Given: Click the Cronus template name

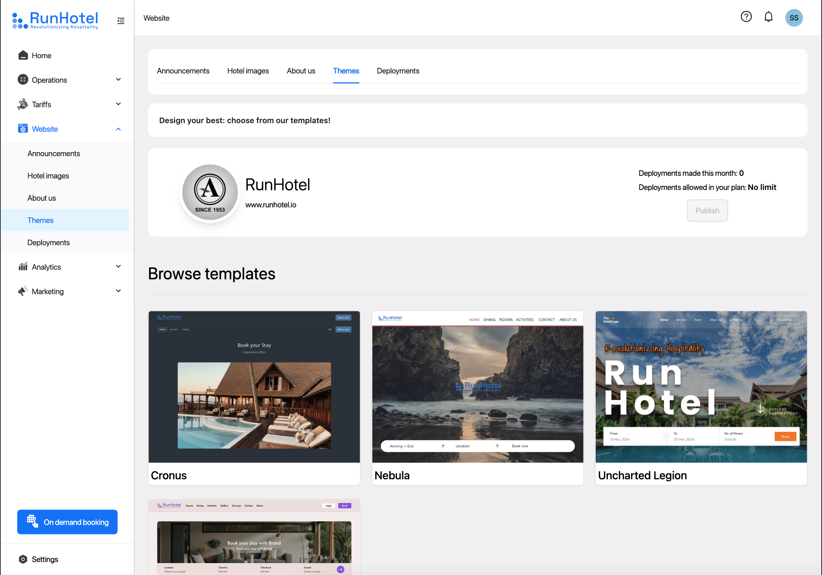Looking at the screenshot, I should click(x=169, y=475).
